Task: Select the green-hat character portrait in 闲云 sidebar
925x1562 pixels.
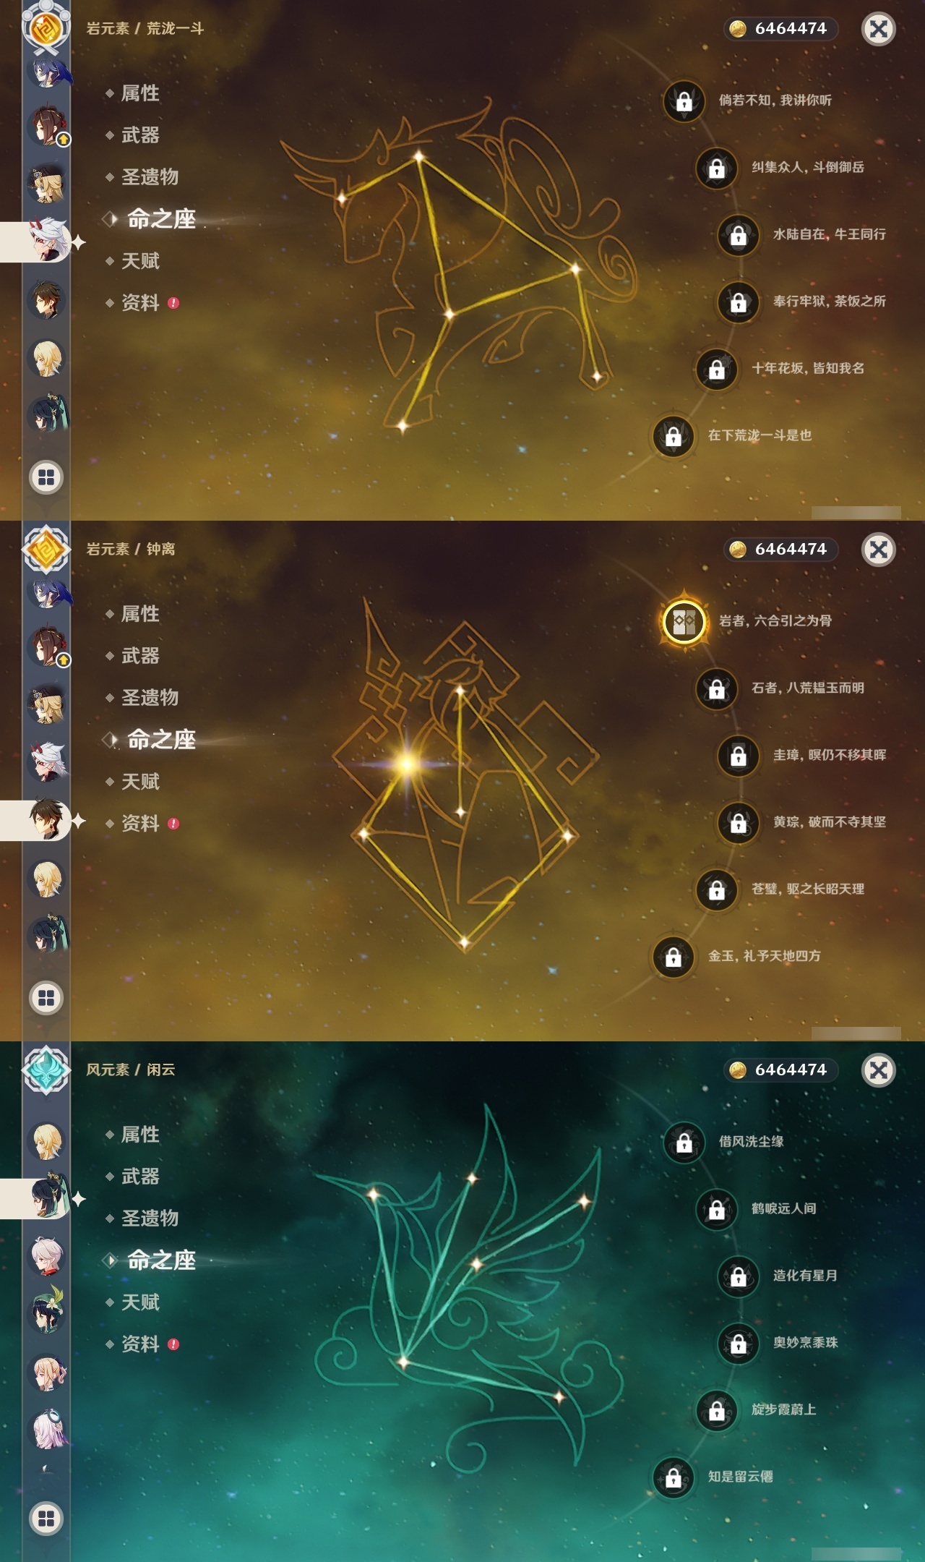Action: [48, 1310]
